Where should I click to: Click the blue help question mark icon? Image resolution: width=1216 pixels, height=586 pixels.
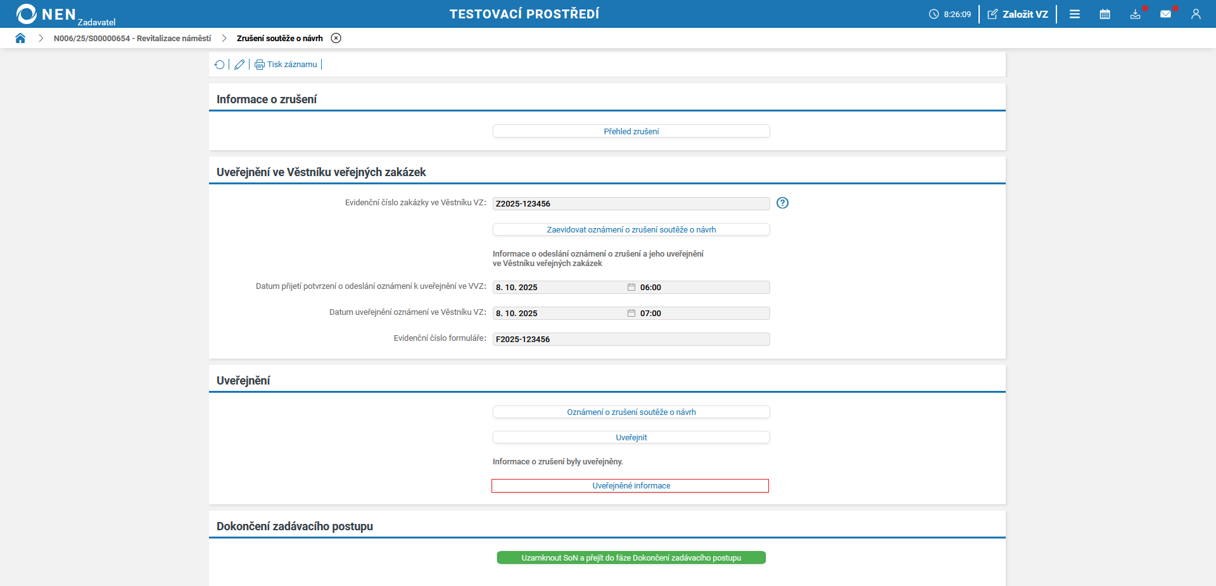[783, 203]
